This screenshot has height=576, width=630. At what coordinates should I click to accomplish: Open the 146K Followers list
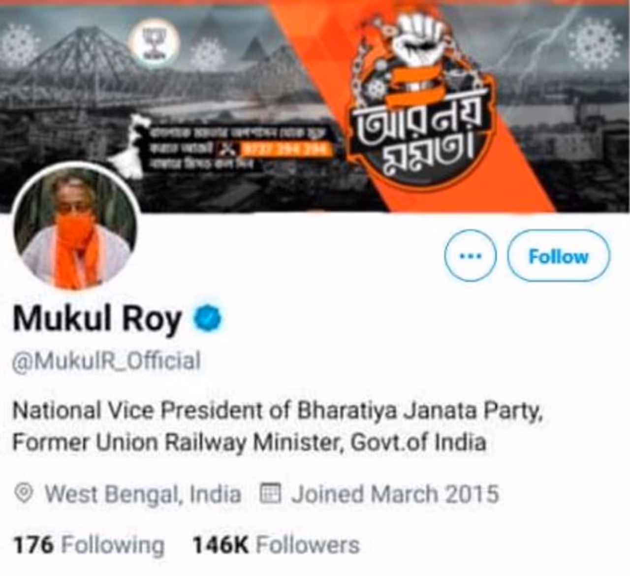pos(276,545)
